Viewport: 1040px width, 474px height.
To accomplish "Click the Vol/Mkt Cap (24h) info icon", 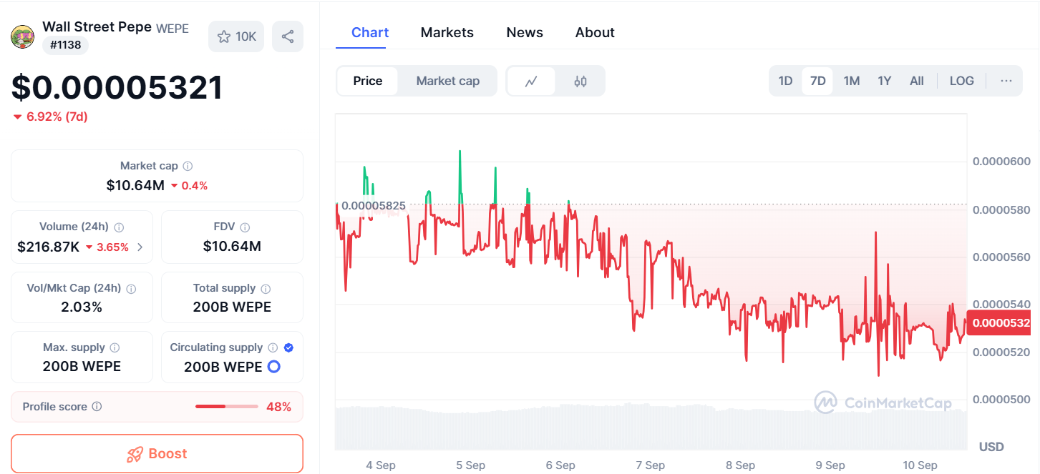I will pyautogui.click(x=131, y=289).
